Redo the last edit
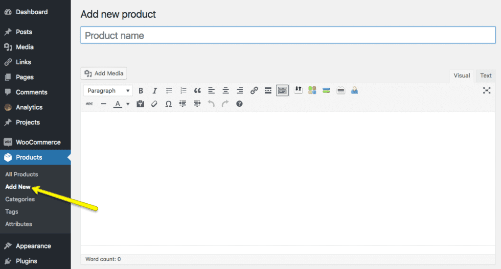 tap(225, 104)
